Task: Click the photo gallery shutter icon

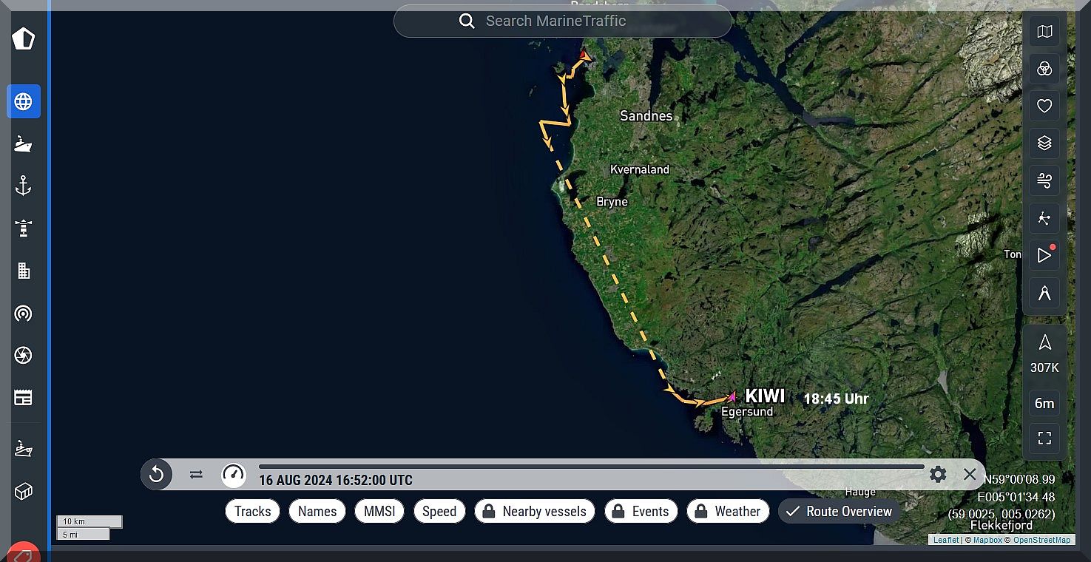Action: [x=24, y=356]
